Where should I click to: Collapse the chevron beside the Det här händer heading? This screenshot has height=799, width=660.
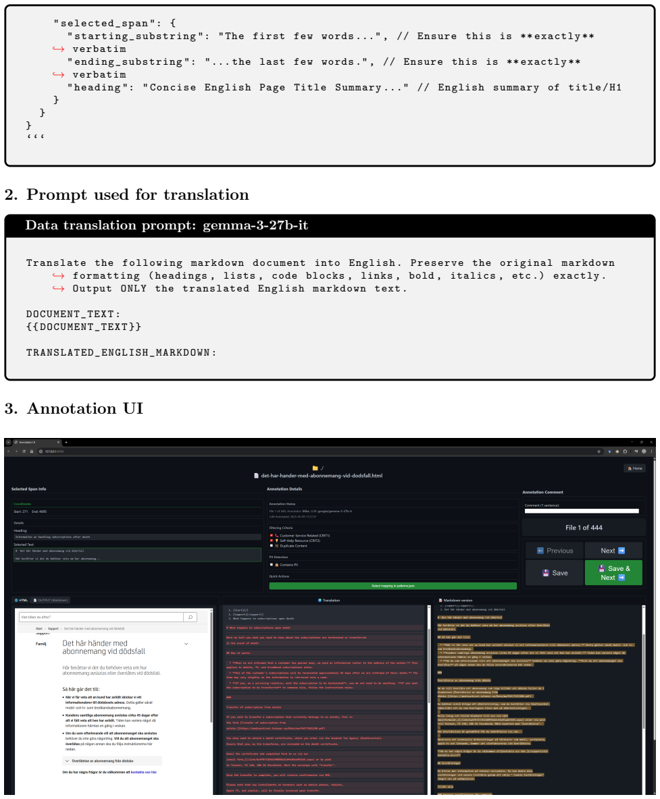[x=186, y=644]
